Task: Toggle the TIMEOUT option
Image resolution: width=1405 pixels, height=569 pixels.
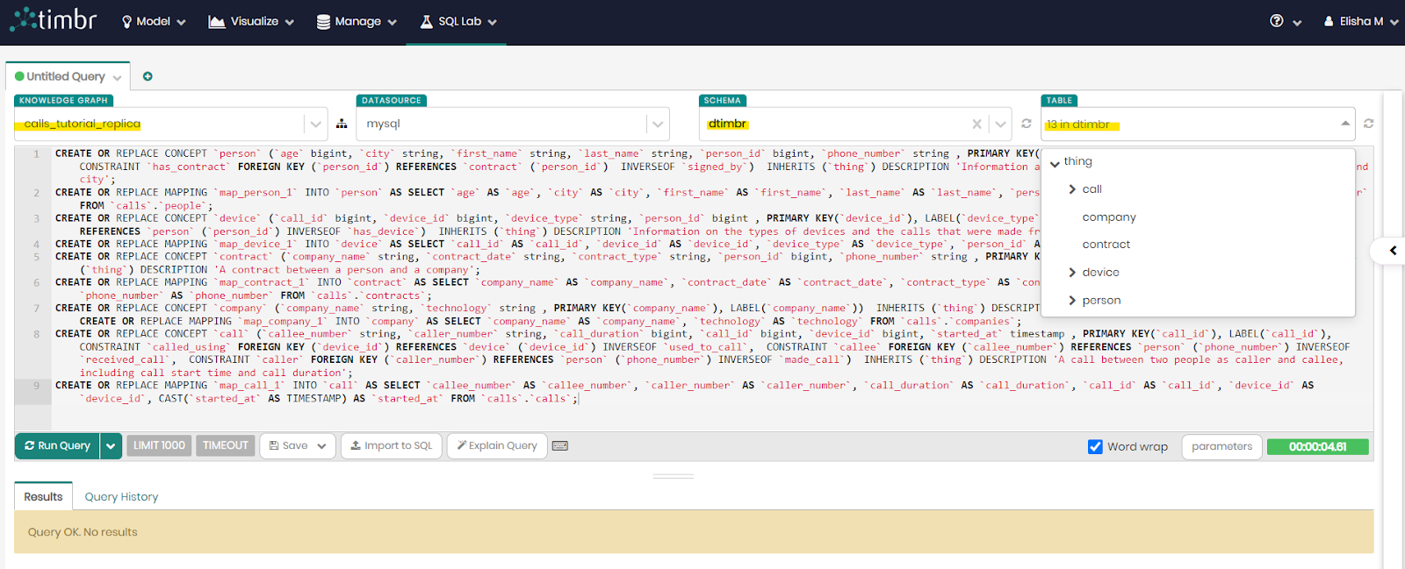Action: (x=226, y=446)
